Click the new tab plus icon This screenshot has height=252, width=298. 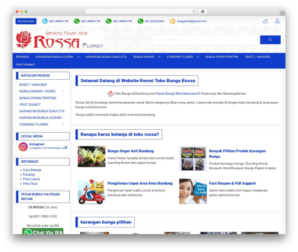[283, 13]
